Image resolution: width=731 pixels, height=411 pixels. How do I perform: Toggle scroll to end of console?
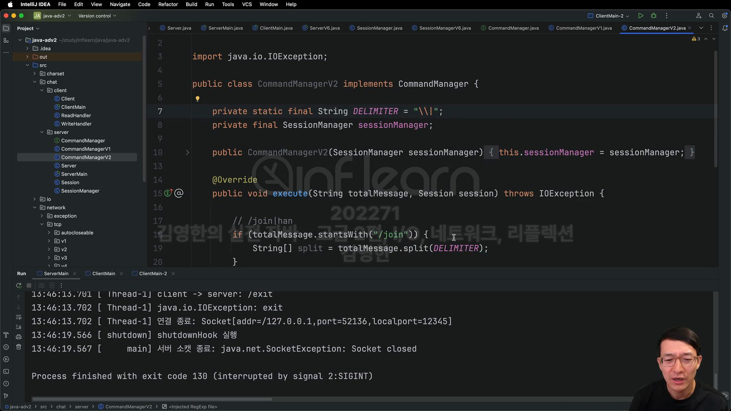[x=19, y=327]
